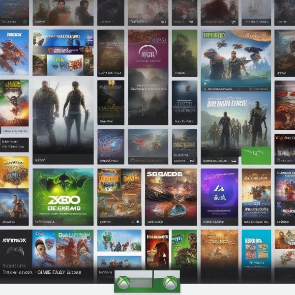295x295 pixels.
Task: Select the dark text tile below the fiery dragon tile
Action: (14, 145)
